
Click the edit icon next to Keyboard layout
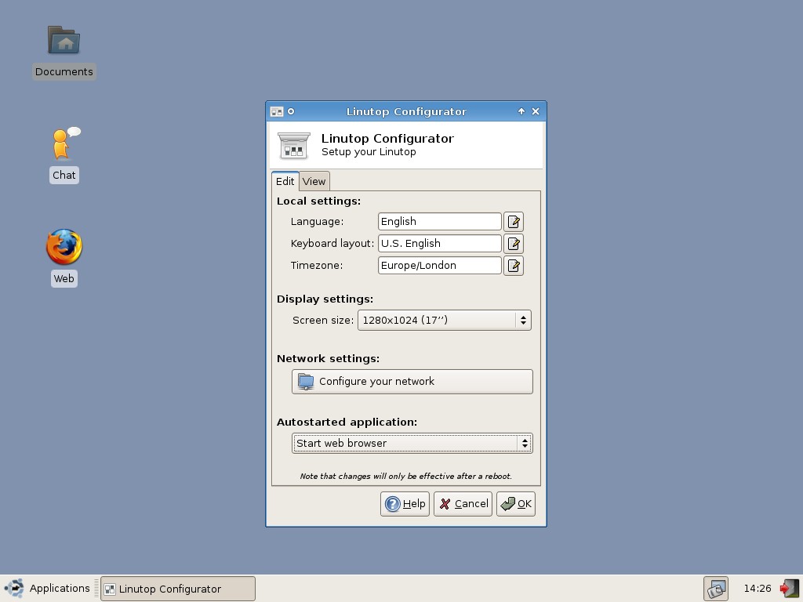pyautogui.click(x=513, y=244)
